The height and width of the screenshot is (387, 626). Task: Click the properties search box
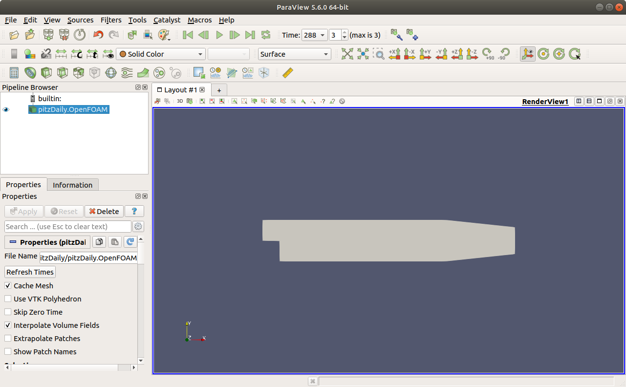coord(68,226)
